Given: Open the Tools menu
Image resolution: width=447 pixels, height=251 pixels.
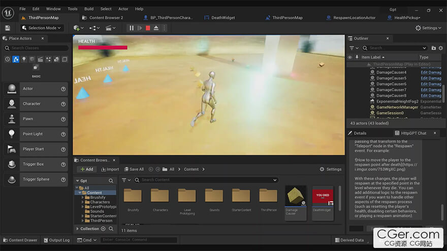Looking at the screenshot, I should [x=73, y=9].
